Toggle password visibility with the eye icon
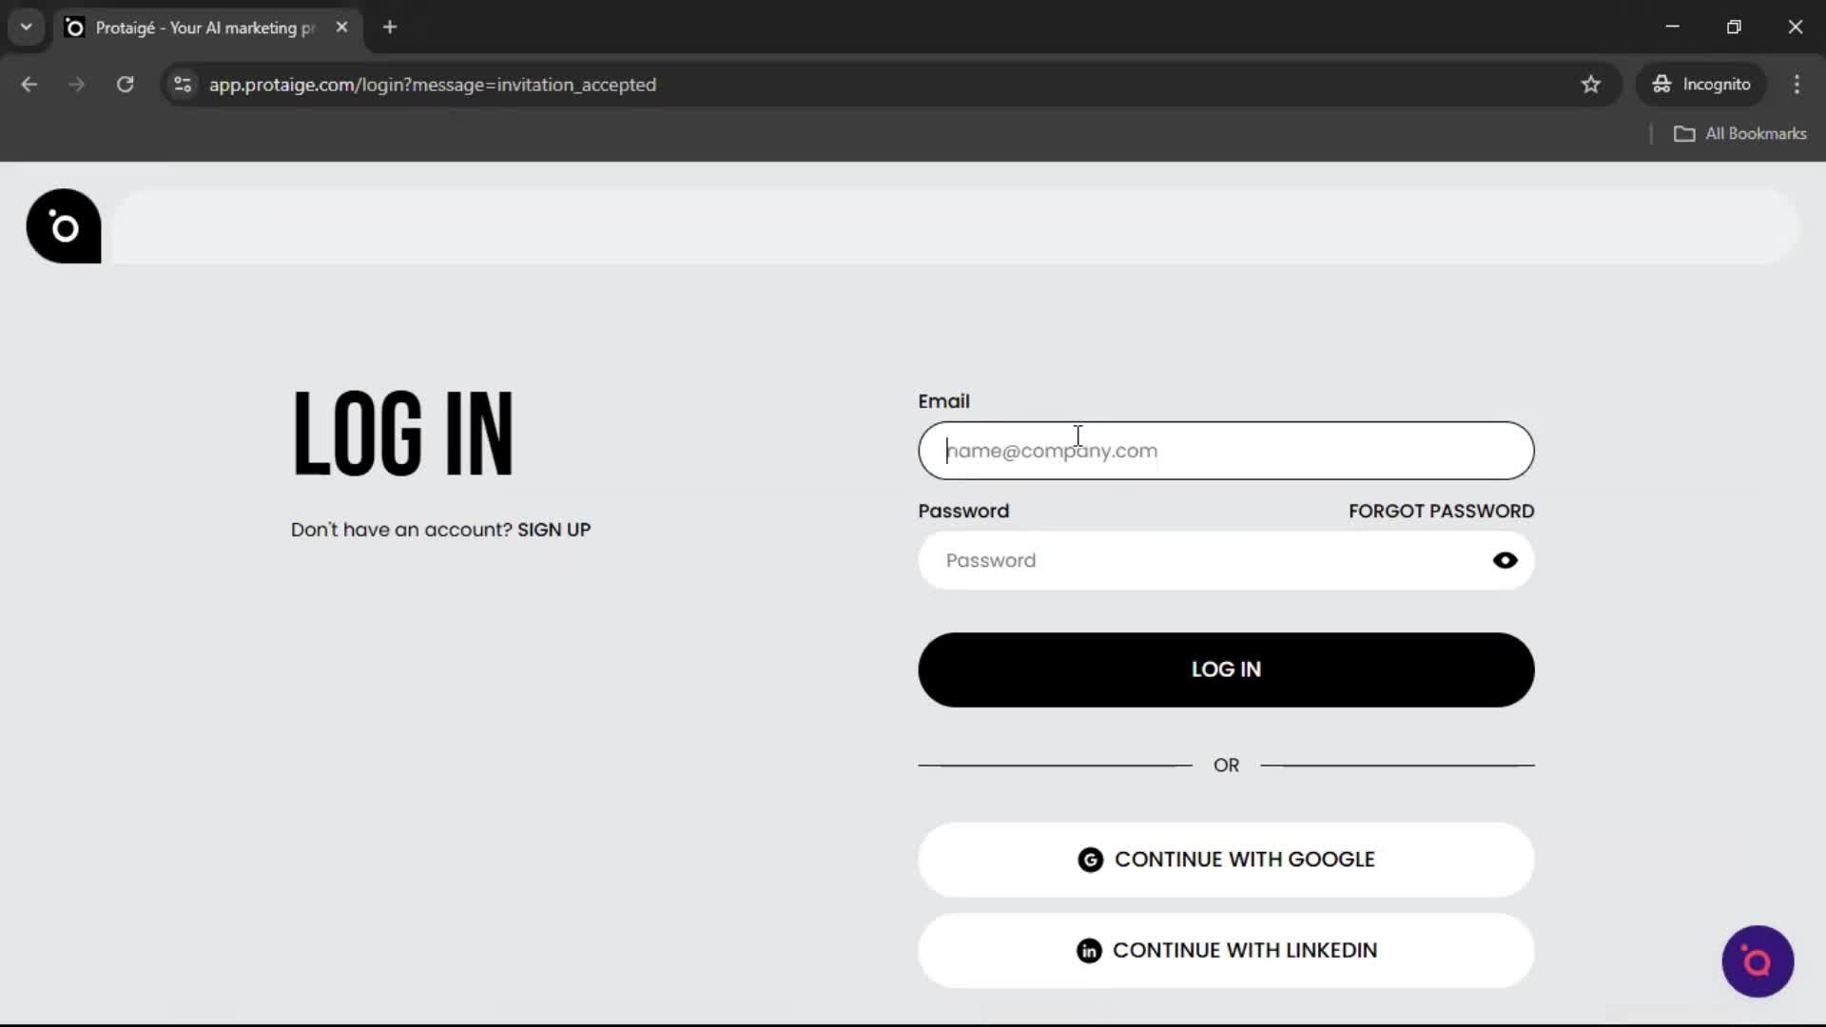Image resolution: width=1826 pixels, height=1027 pixels. point(1505,560)
